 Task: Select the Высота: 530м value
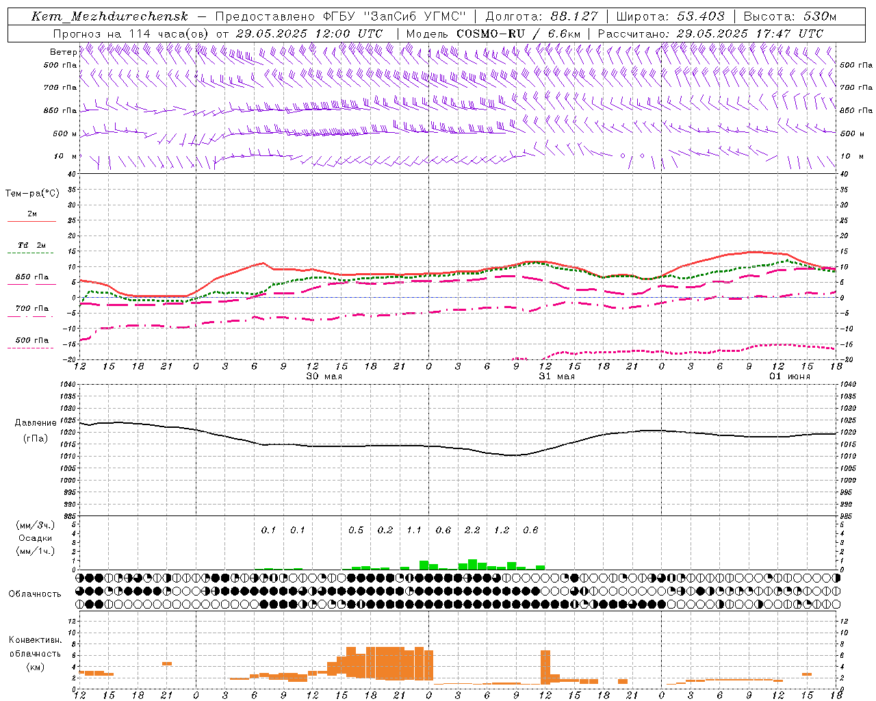click(x=790, y=16)
